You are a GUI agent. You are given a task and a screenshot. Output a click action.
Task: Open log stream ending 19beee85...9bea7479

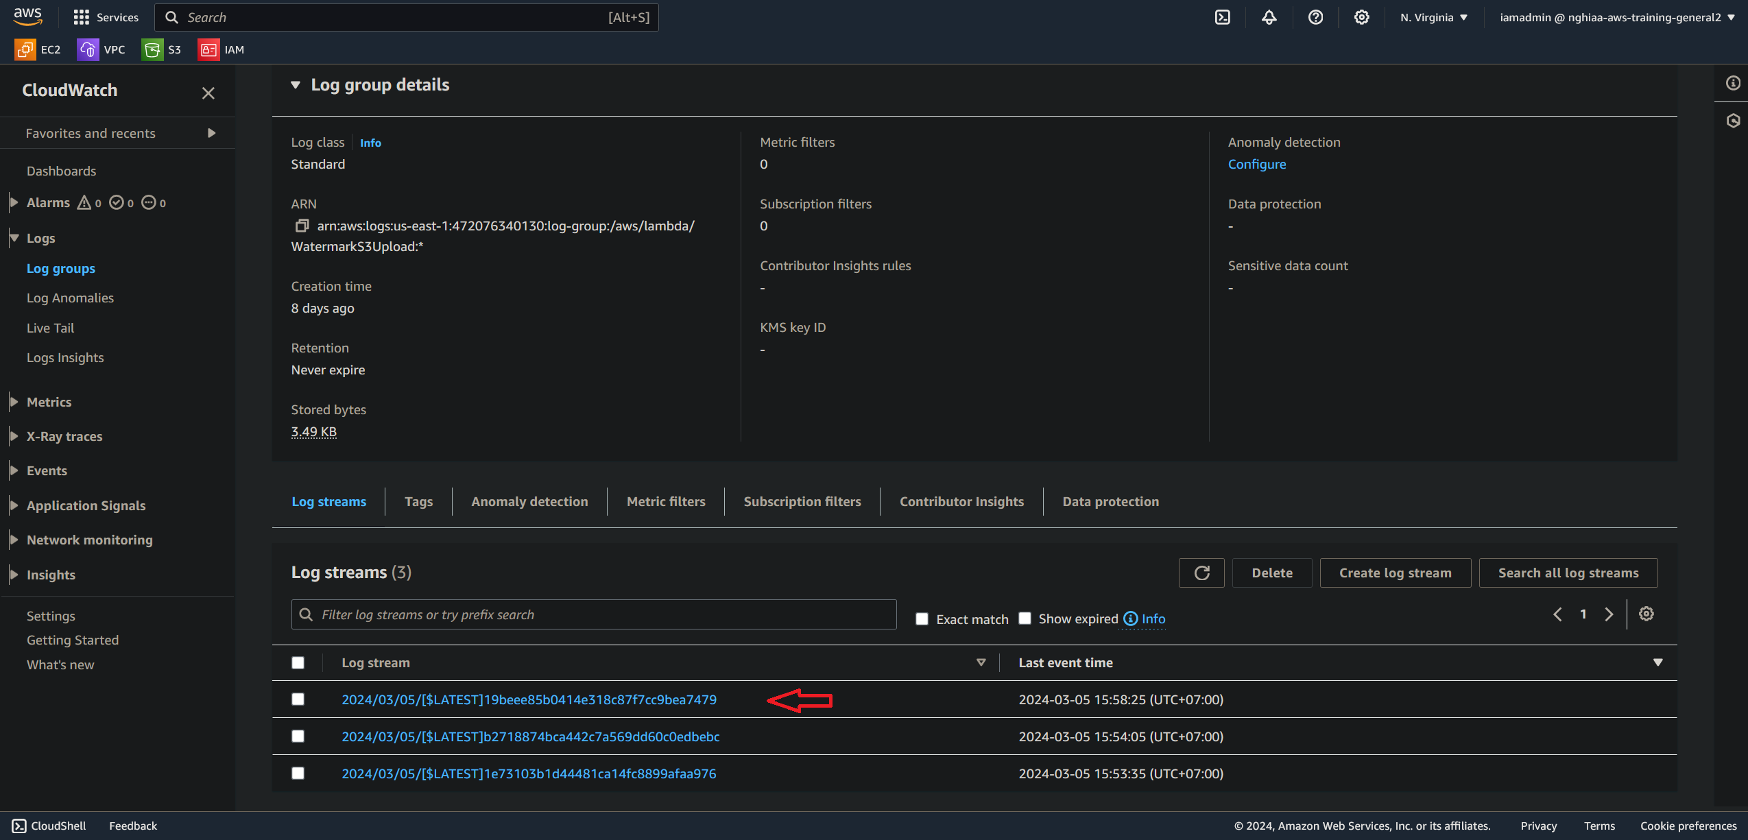(529, 699)
